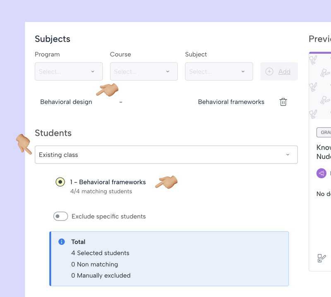
Task: Click the pointing hand beside Behavioral frameworks class
Action: [166, 182]
